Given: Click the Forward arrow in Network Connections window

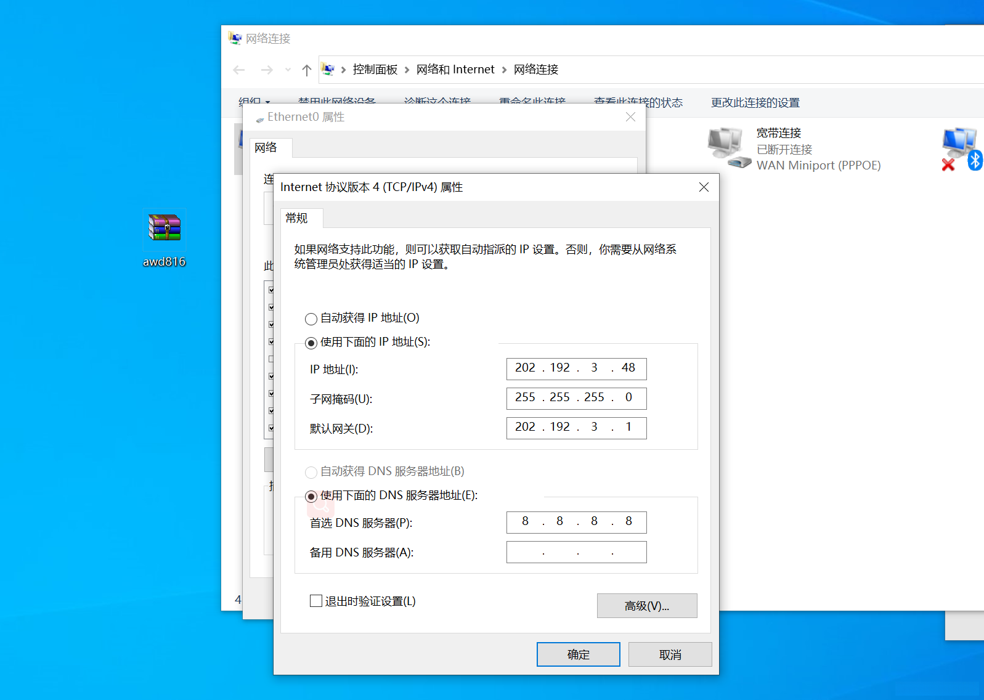Looking at the screenshot, I should [266, 70].
